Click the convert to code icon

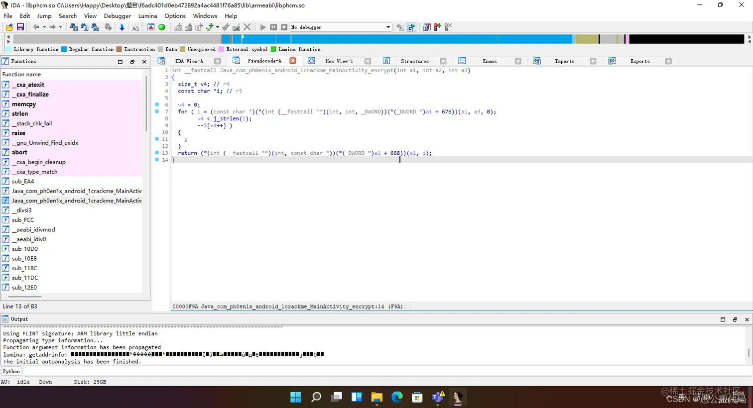click(178, 27)
